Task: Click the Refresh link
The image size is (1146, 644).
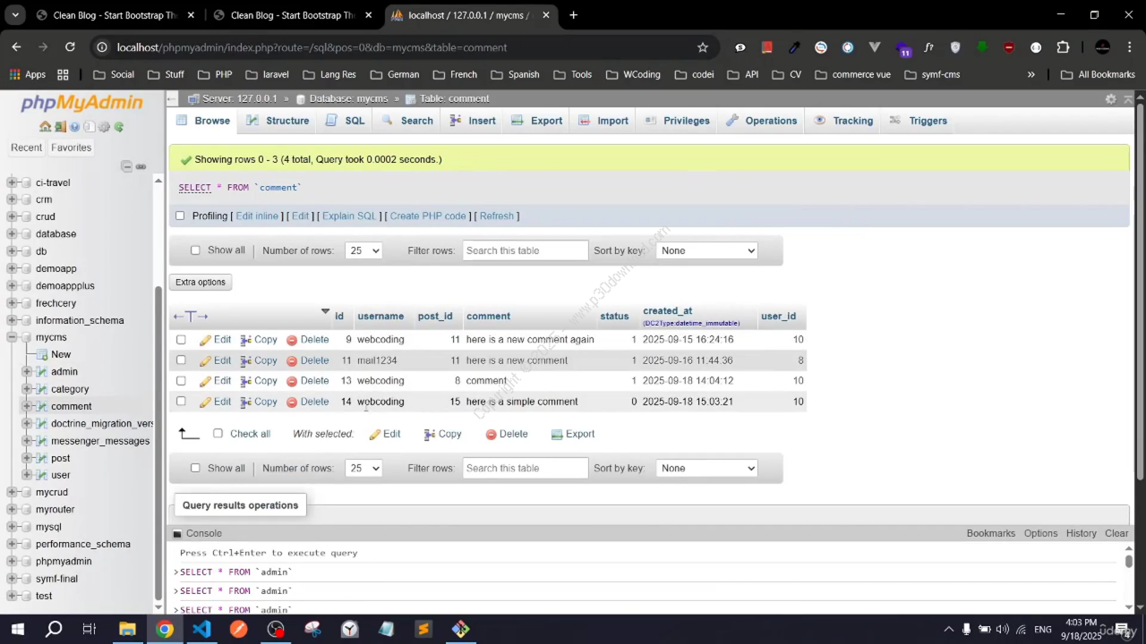Action: [497, 216]
